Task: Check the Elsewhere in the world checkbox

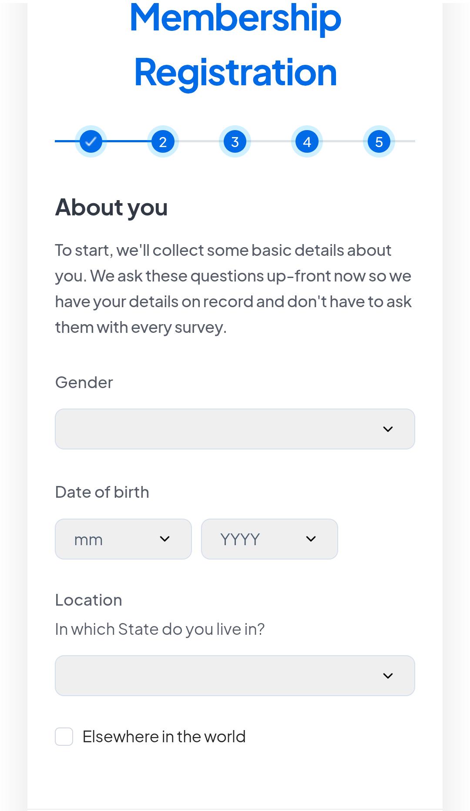Action: [64, 736]
